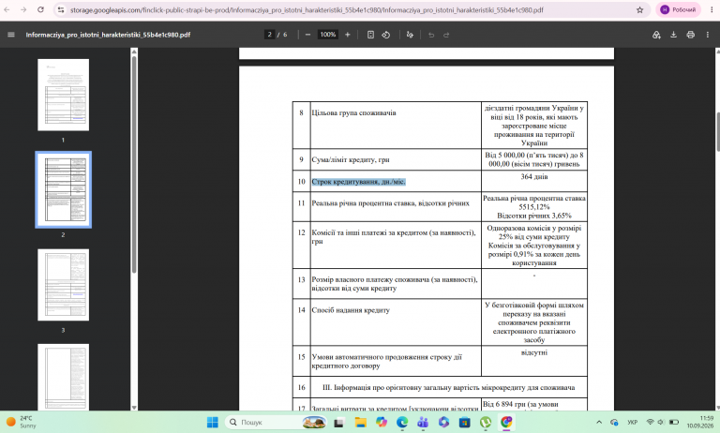Reload the current page
This screenshot has height=433, width=720.
click(40, 9)
